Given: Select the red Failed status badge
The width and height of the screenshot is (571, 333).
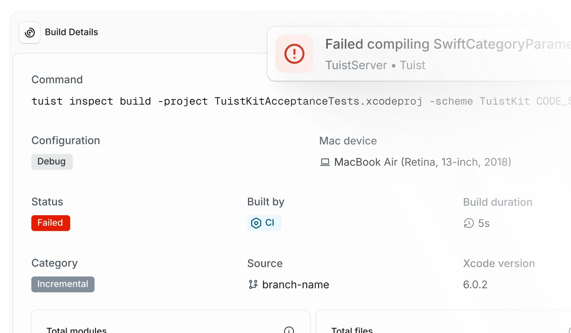Looking at the screenshot, I should [50, 223].
